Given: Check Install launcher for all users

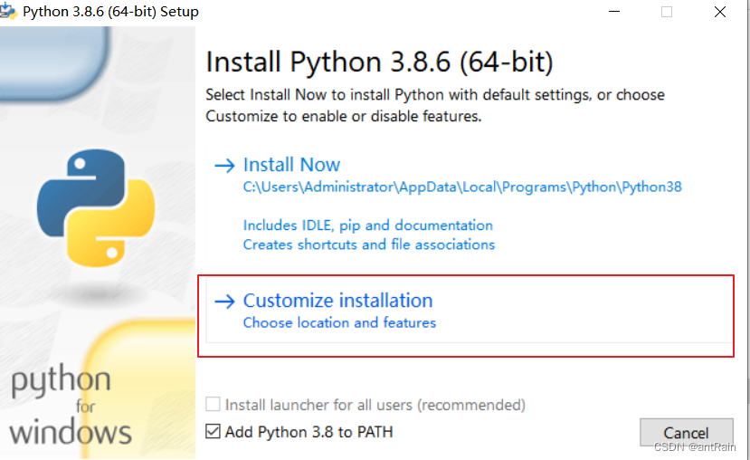Looking at the screenshot, I should coord(213,404).
